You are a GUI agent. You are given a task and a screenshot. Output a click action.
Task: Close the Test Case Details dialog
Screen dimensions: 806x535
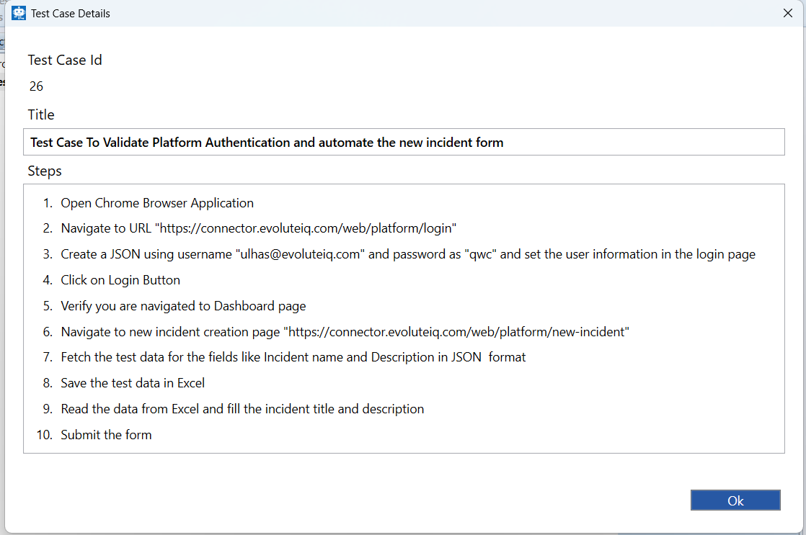(787, 14)
